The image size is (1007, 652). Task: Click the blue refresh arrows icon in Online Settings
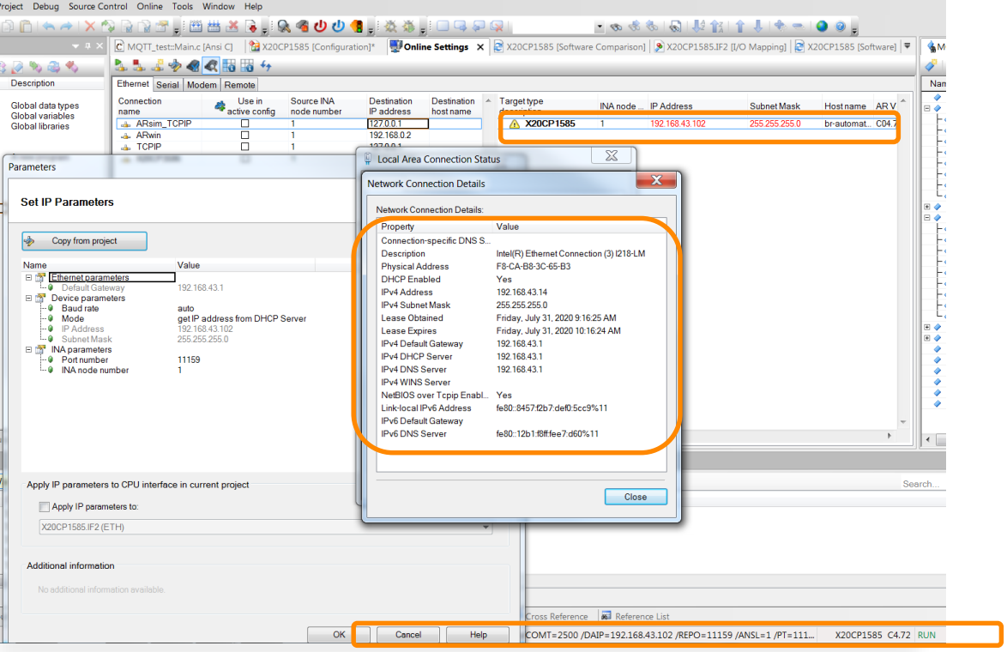click(x=267, y=66)
